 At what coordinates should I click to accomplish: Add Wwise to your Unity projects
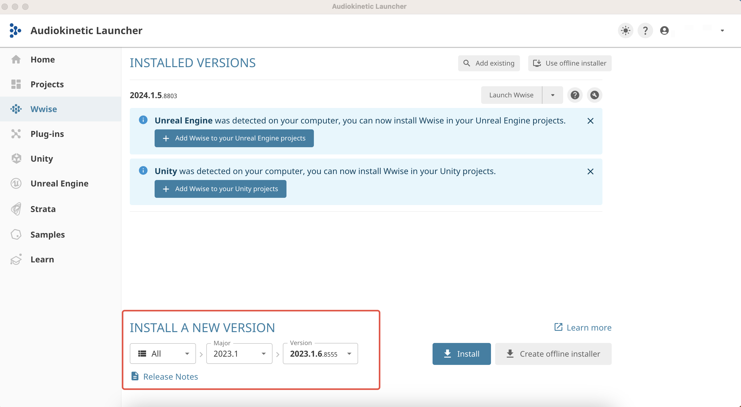(220, 189)
